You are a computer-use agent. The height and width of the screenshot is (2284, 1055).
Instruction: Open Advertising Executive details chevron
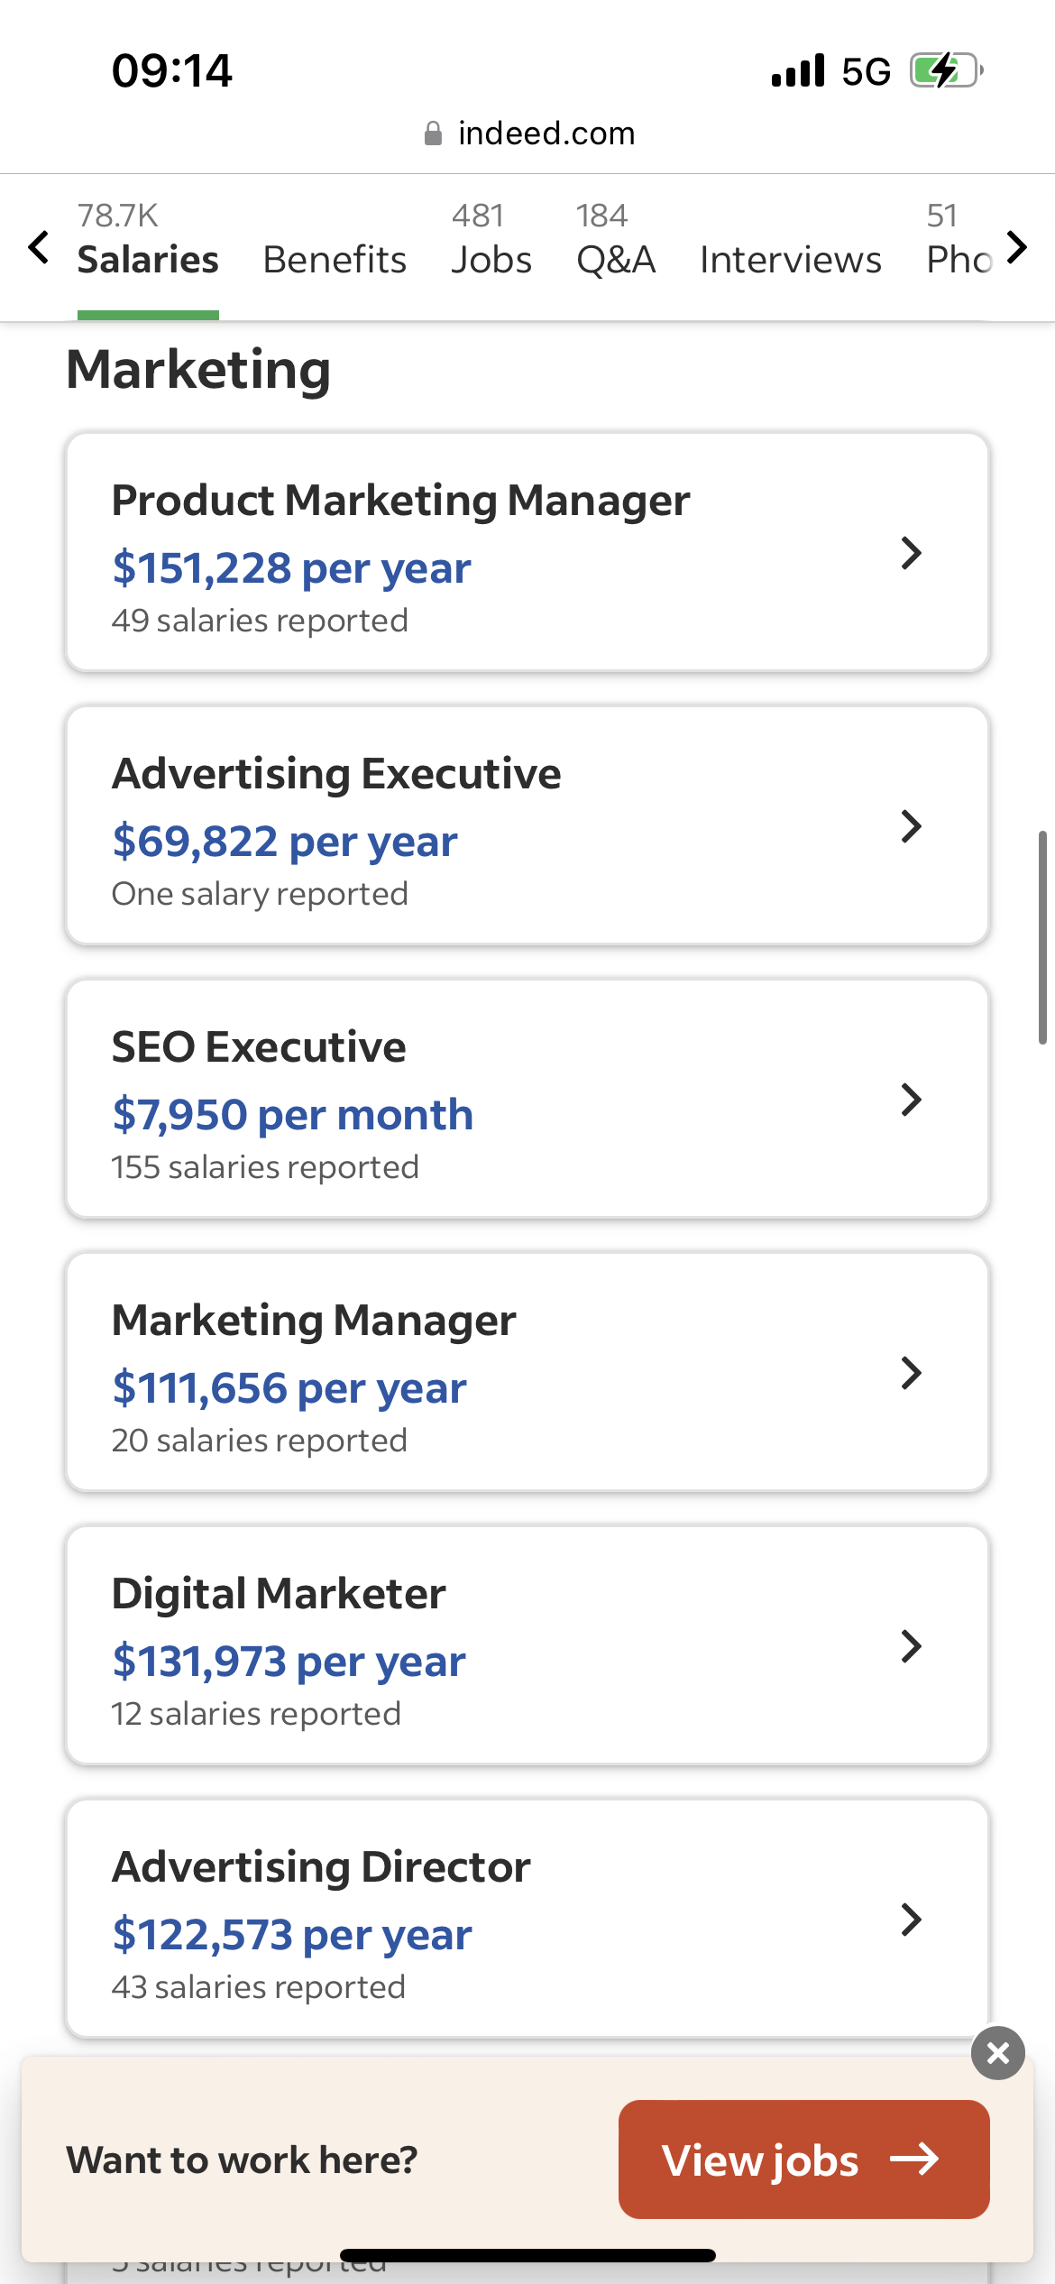coord(911,826)
